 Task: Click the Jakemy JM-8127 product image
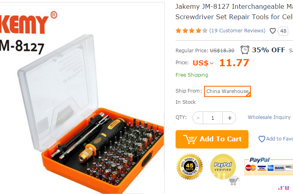82,98
